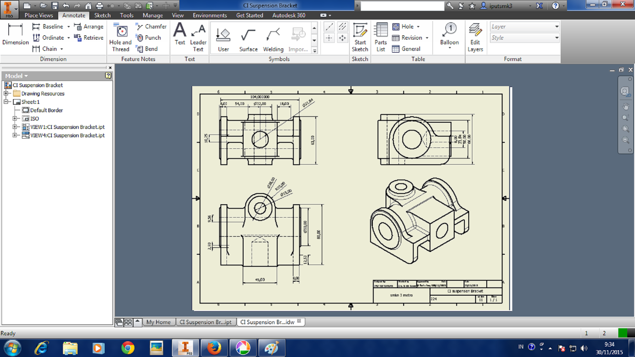635x357 pixels.
Task: Click the Autodesk Exchange X icon
Action: 539,6
